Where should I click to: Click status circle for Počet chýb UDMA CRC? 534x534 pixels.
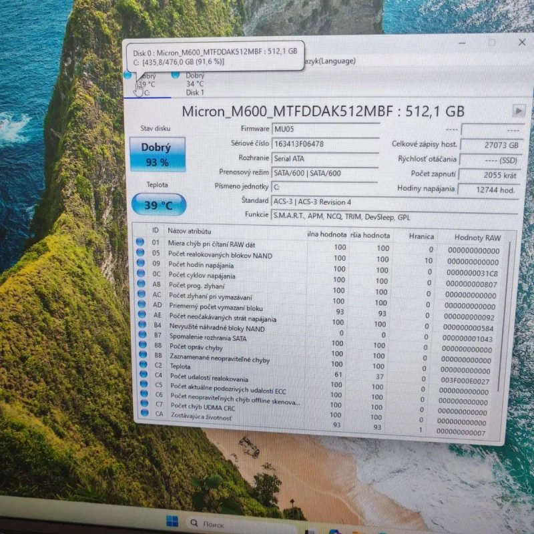(145, 403)
